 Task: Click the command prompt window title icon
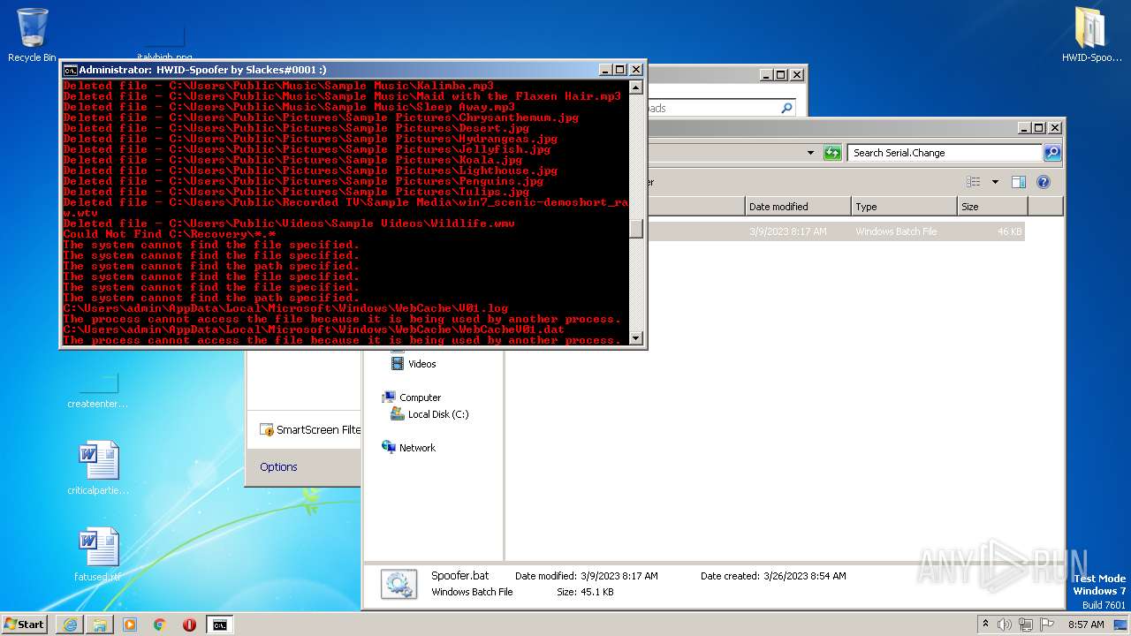coord(70,70)
